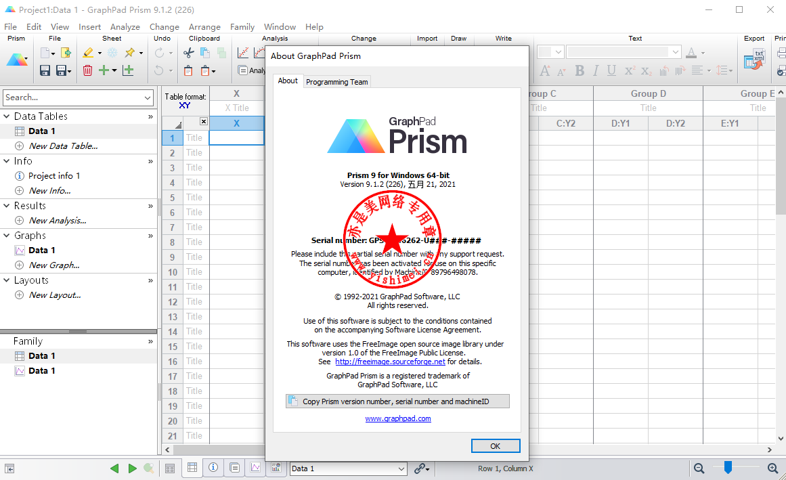Click the horizontal scrollbar left arrow
The image size is (786, 480).
167,450
